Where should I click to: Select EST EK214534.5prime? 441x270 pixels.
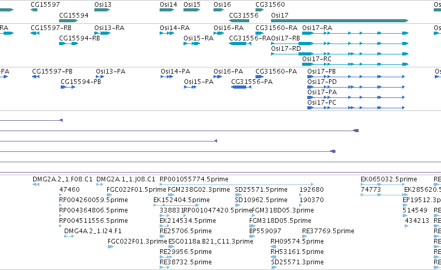(188, 221)
